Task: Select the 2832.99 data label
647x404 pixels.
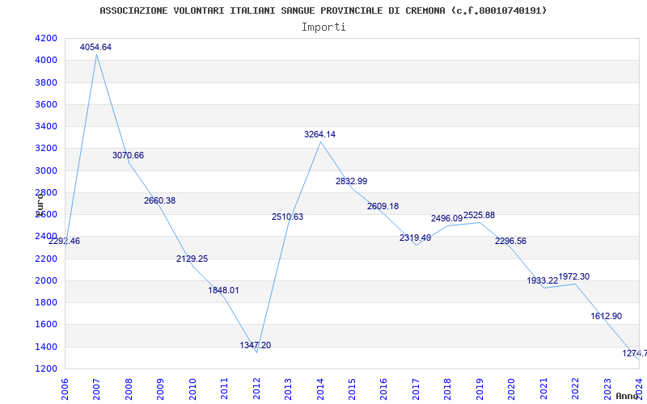Action: 351,181
